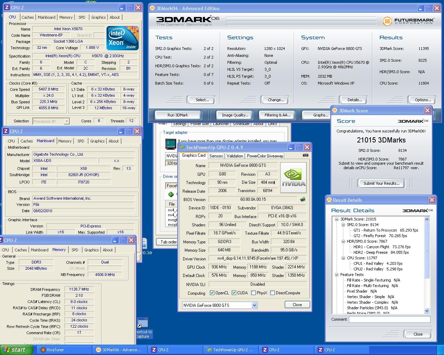
Task: Collapse the HDR/SM3.0 Score: 7867 node
Action: click(x=343, y=241)
